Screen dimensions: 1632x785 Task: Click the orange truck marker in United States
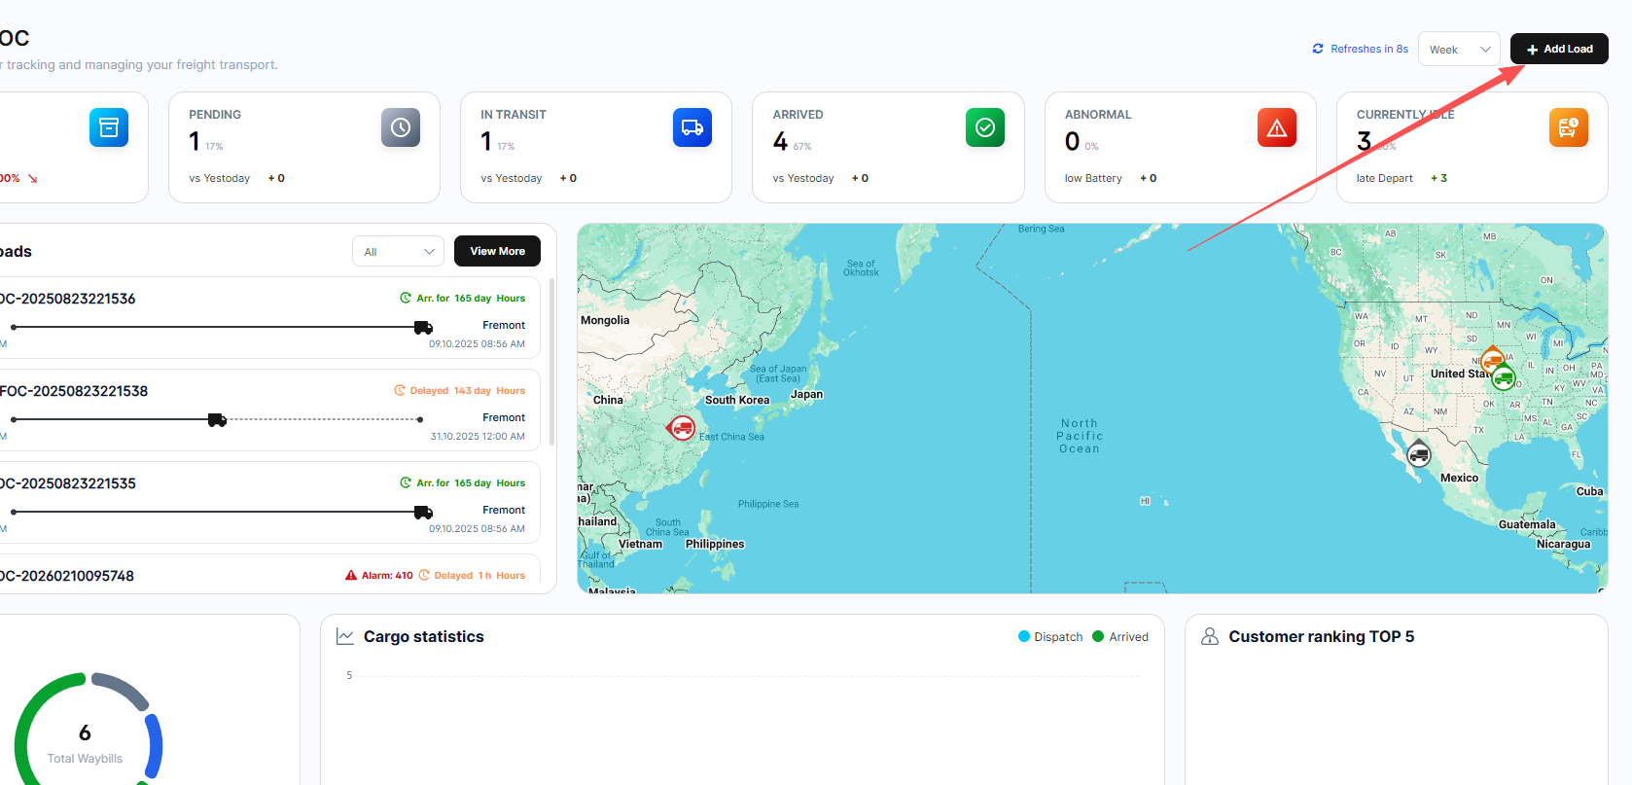click(1492, 359)
